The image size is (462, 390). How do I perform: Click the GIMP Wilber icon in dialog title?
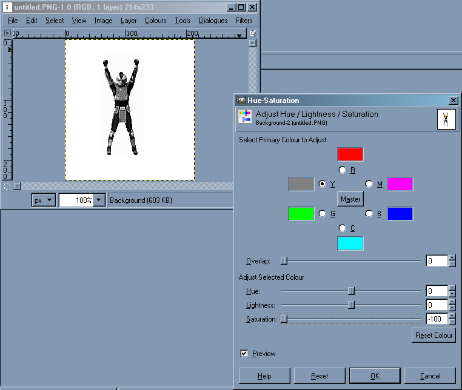pyautogui.click(x=241, y=101)
